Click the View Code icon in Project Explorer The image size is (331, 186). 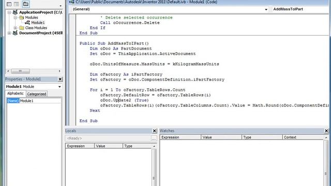(9, 4)
